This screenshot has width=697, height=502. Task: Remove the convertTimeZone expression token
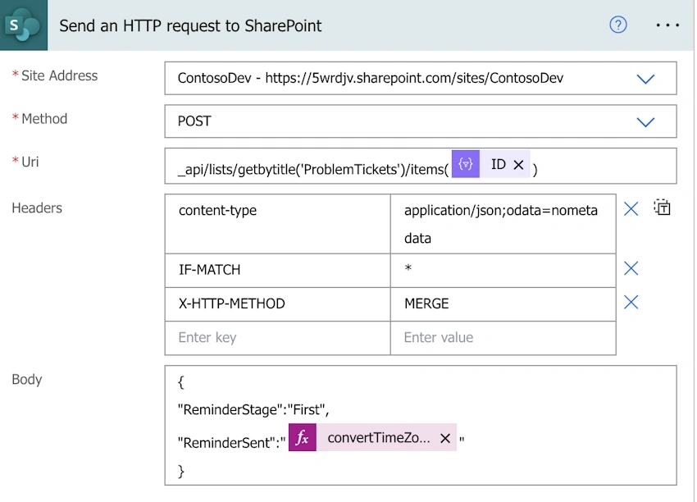pyautogui.click(x=445, y=438)
